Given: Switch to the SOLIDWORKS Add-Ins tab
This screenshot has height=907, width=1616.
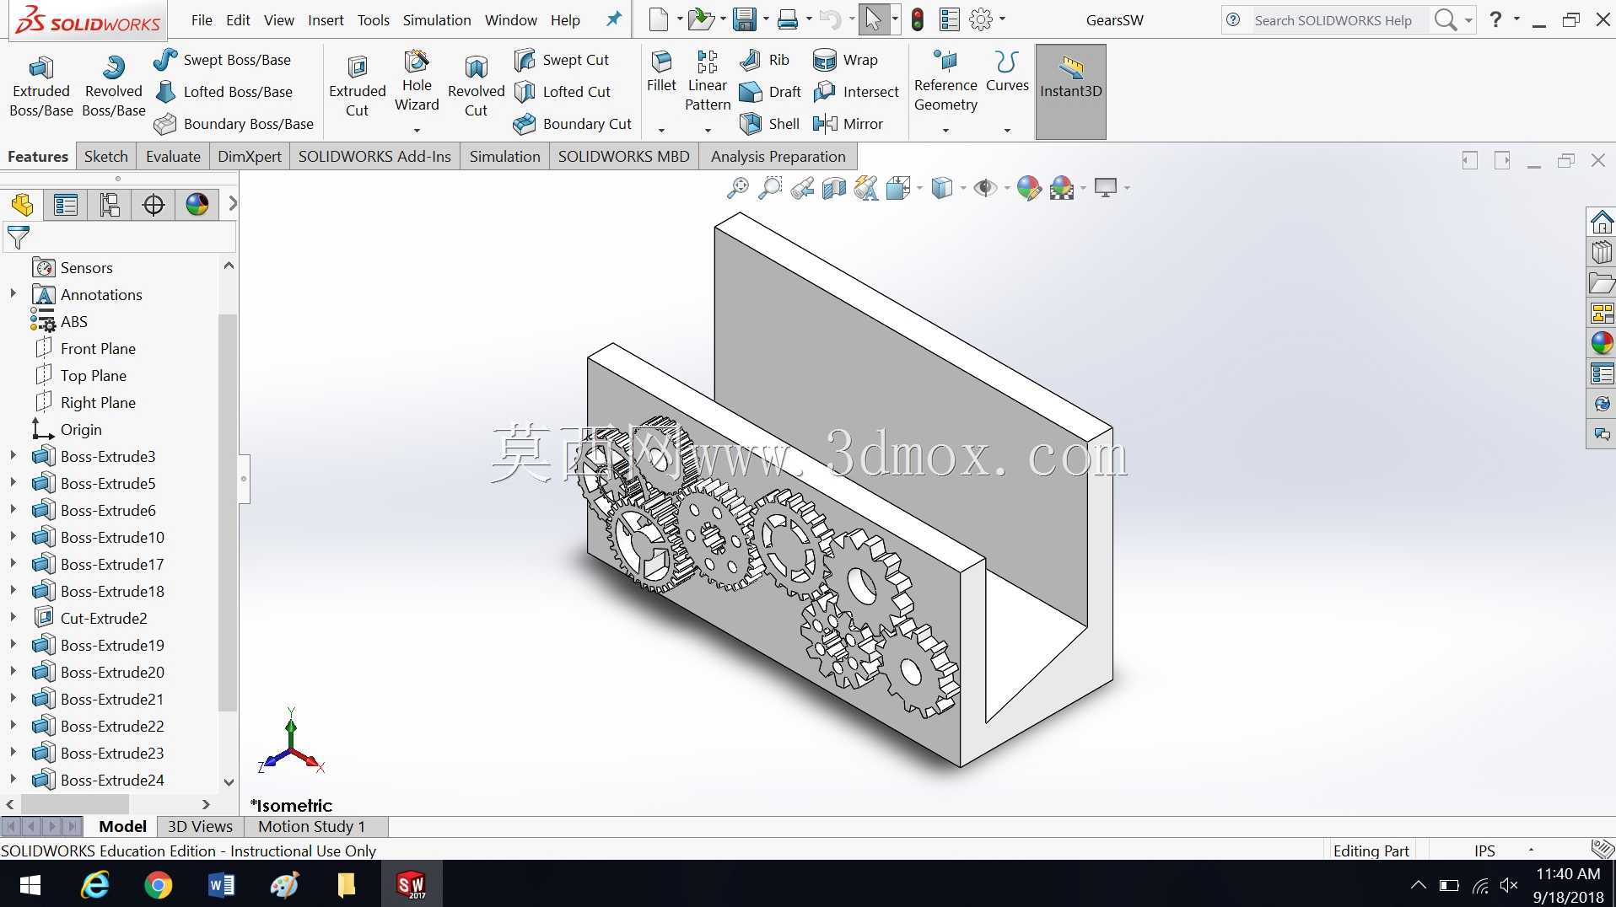Looking at the screenshot, I should 374,157.
